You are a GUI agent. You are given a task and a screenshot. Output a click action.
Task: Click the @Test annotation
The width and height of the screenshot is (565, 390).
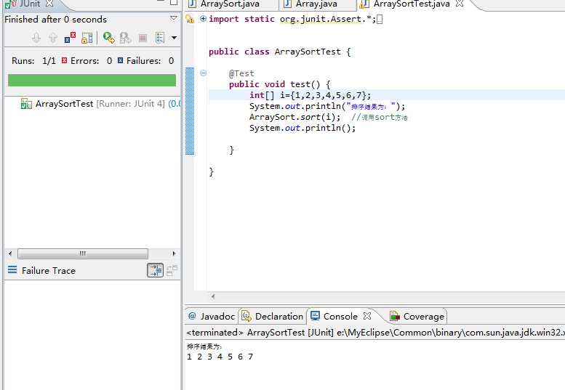(241, 73)
